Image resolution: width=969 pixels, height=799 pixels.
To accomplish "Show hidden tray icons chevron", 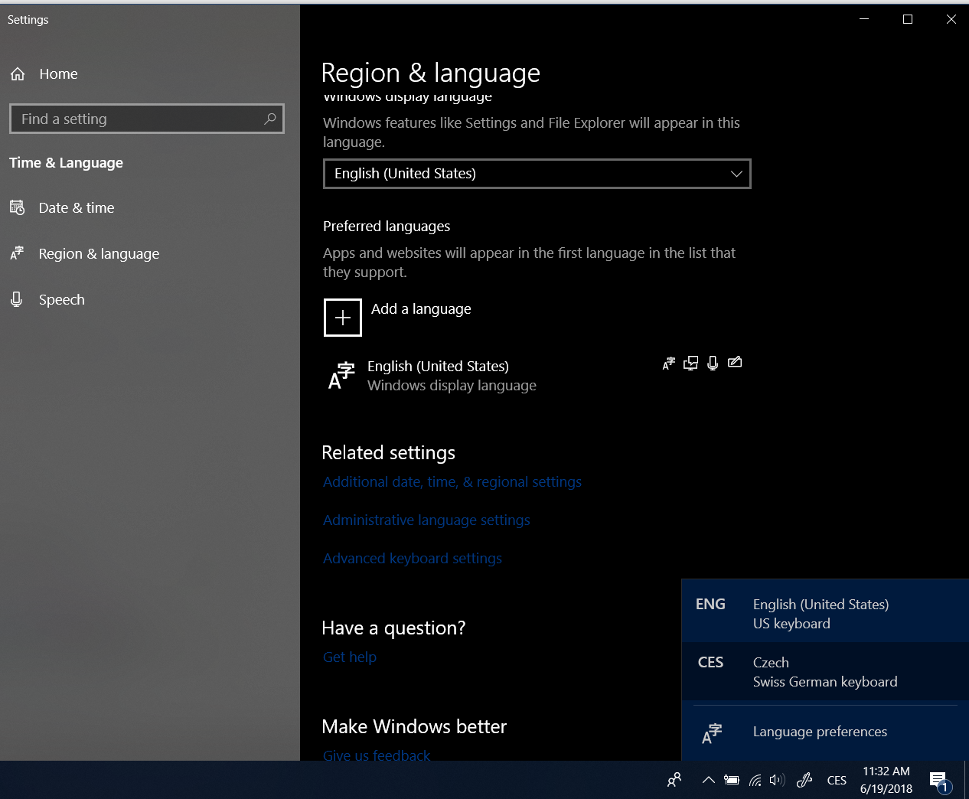I will click(709, 781).
